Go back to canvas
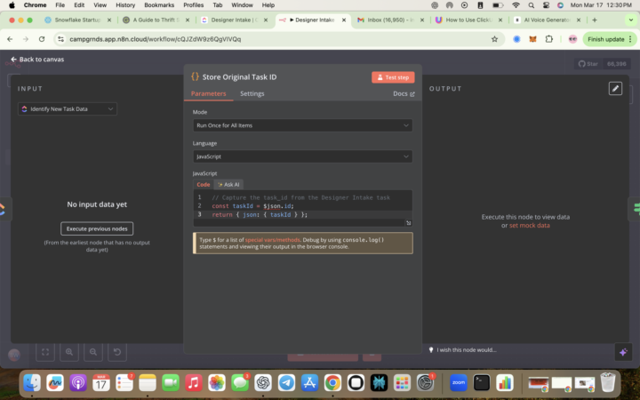This screenshot has height=400, width=640. [x=37, y=60]
